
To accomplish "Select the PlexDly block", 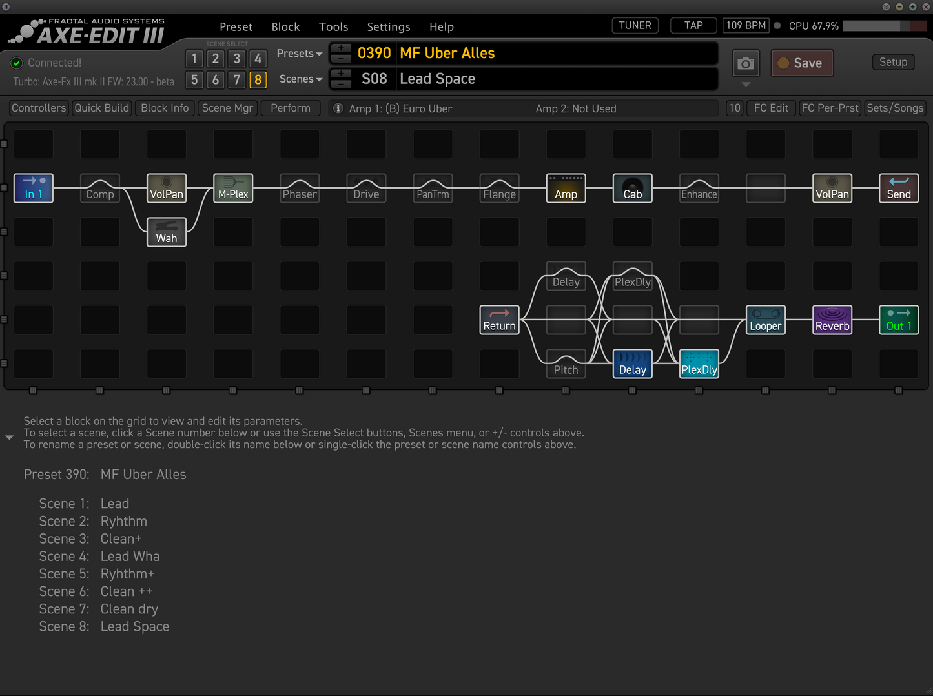I will [x=699, y=363].
